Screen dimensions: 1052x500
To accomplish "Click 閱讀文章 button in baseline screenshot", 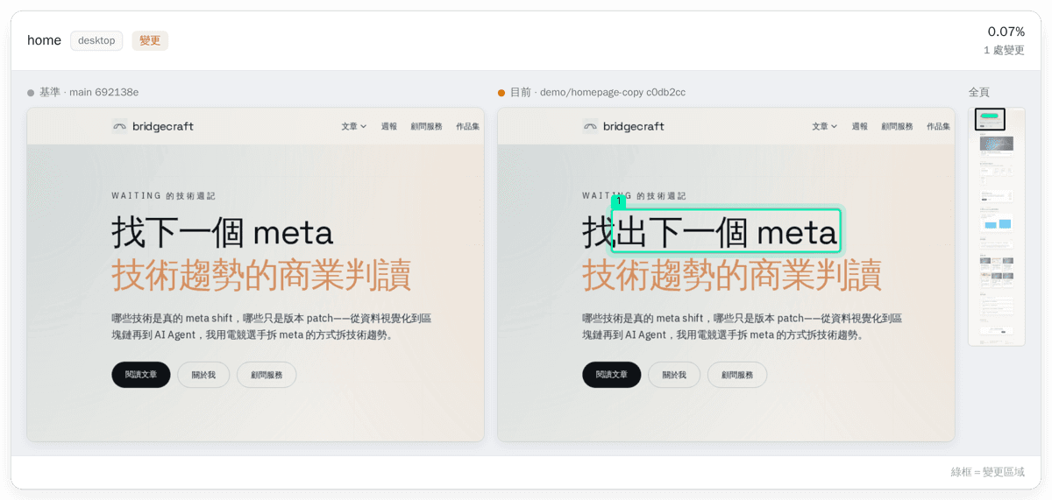I will click(x=141, y=375).
